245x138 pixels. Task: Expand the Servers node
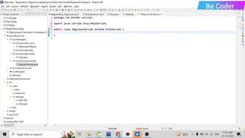point(2,118)
